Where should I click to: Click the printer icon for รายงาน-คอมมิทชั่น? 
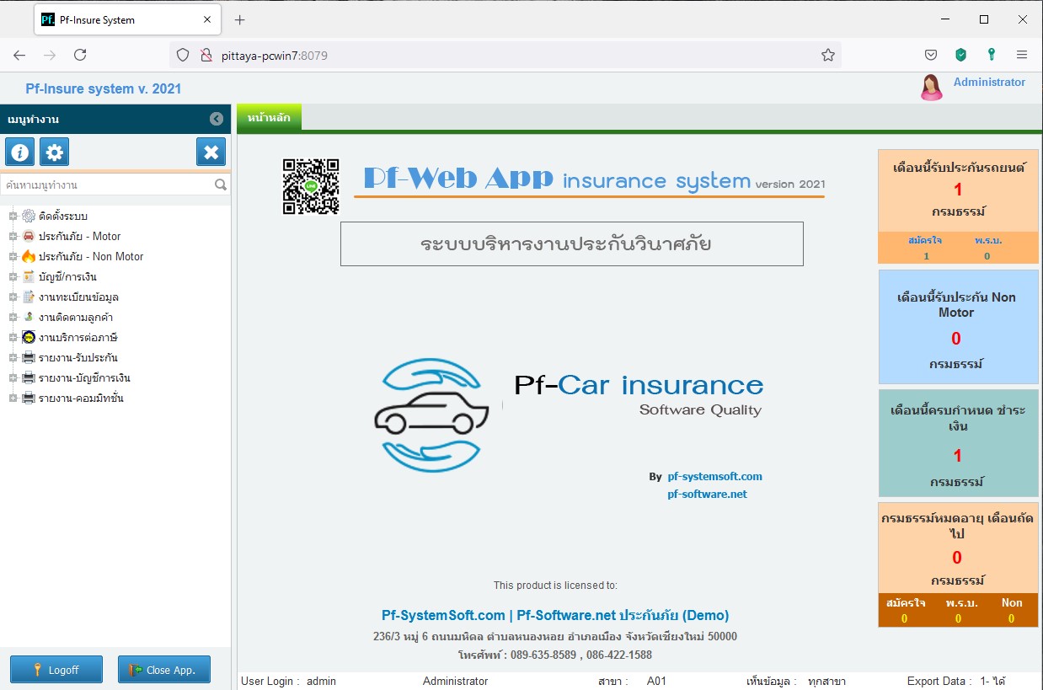[29, 398]
